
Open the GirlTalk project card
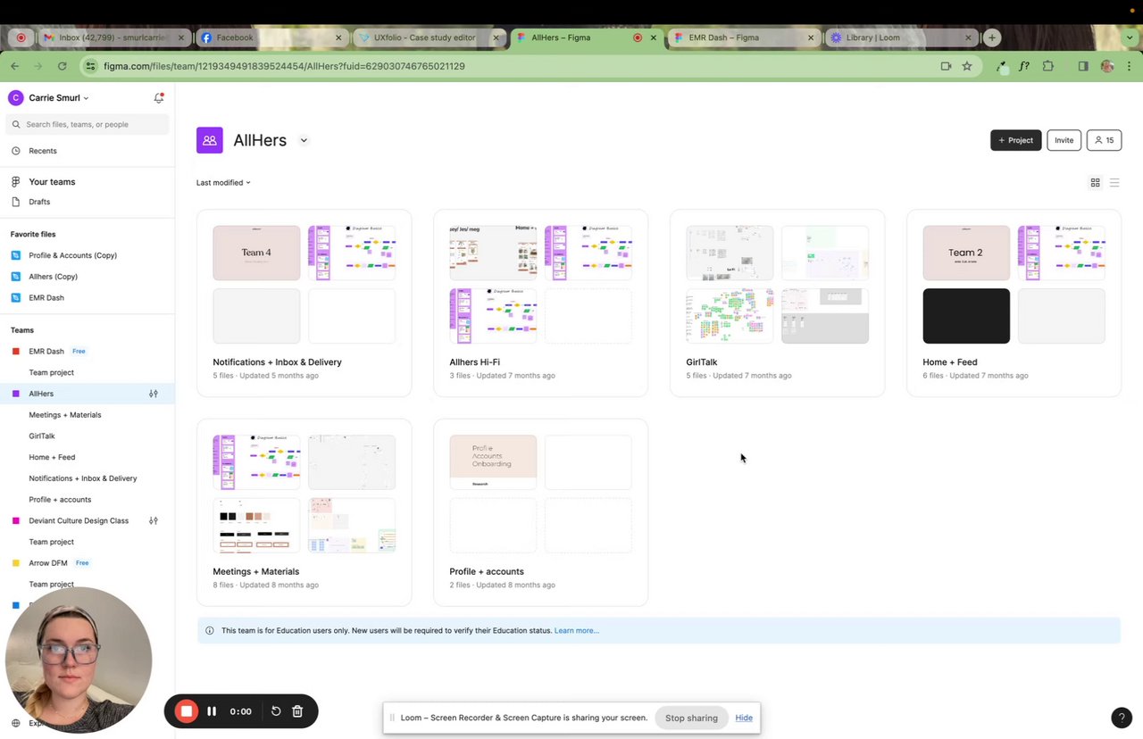point(778,303)
